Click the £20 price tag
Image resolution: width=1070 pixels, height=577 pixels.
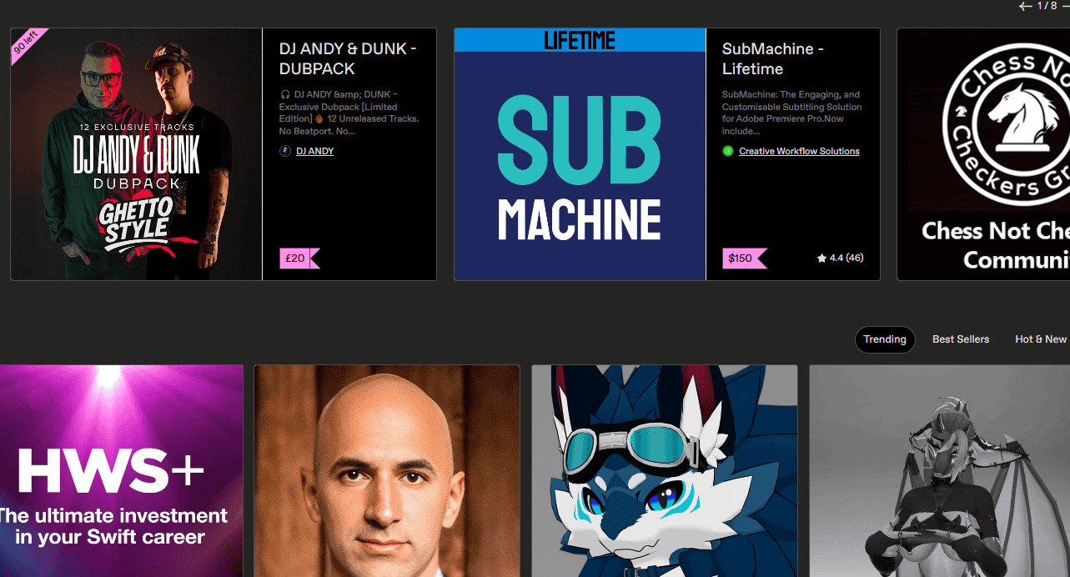[x=299, y=258]
